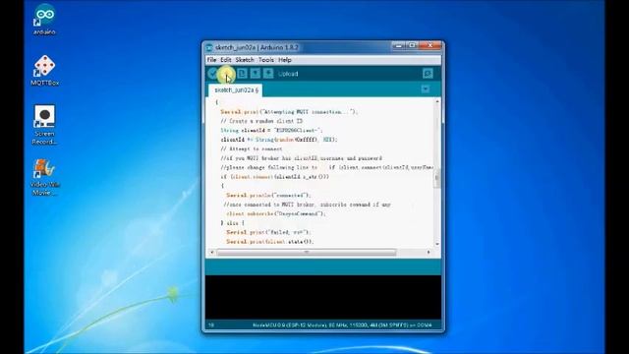Open the Serial Monitor magnifier icon

pyautogui.click(x=428, y=74)
